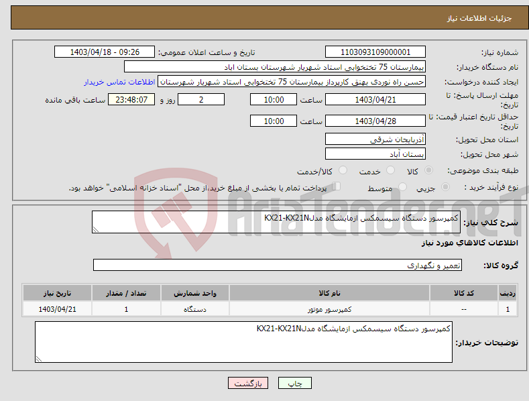Image resolution: width=529 pixels, height=401 pixels.
Task: Open the اطلاعات تماس خریدار link
Action: point(119,82)
